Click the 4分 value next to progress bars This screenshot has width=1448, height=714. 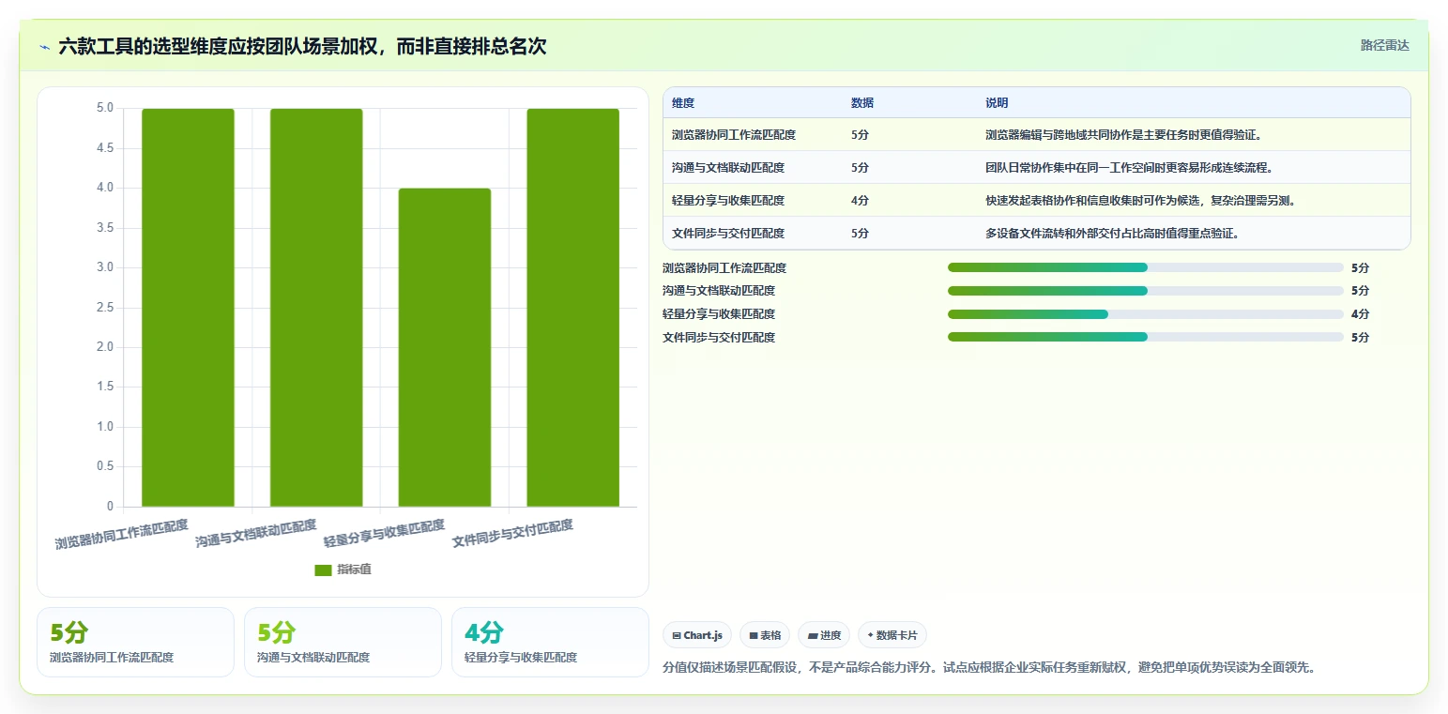coord(1360,313)
